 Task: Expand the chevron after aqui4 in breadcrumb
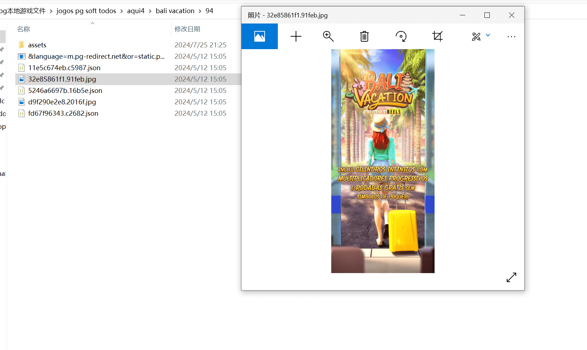tap(150, 11)
